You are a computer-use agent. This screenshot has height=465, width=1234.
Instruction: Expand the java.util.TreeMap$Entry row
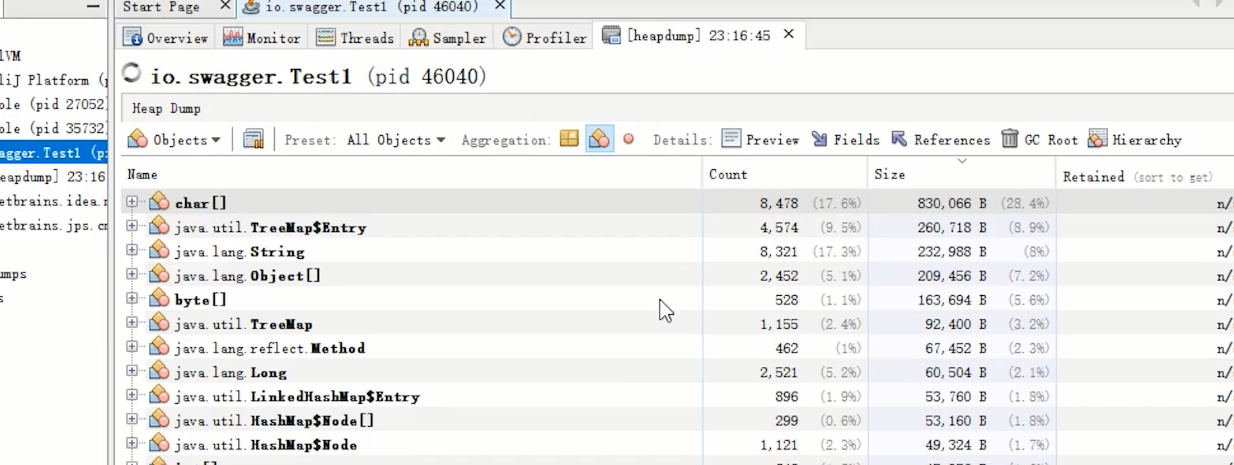(132, 227)
